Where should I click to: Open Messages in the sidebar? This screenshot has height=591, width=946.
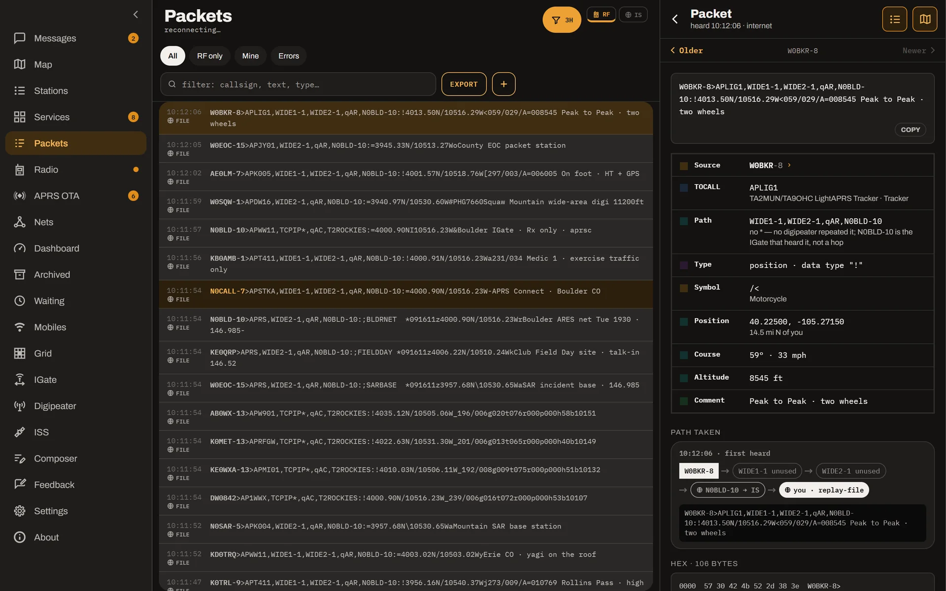(75, 38)
